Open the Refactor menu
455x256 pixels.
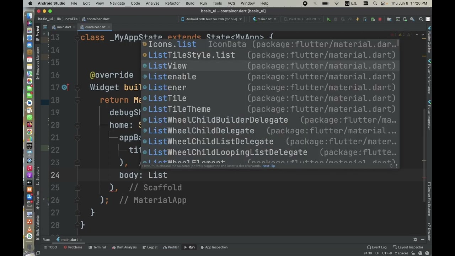(172, 3)
